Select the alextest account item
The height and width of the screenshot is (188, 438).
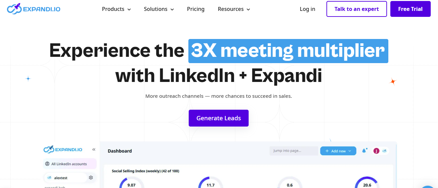pyautogui.click(x=61, y=178)
